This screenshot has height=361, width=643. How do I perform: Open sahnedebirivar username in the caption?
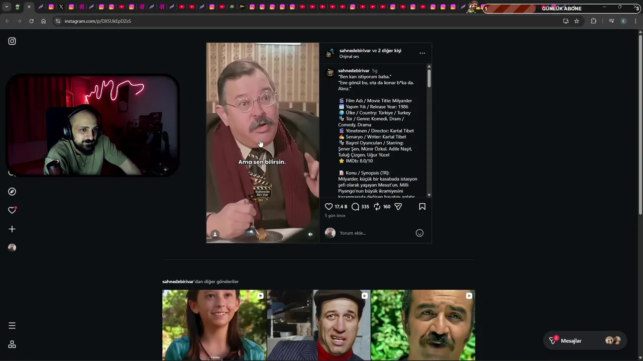[x=354, y=71]
